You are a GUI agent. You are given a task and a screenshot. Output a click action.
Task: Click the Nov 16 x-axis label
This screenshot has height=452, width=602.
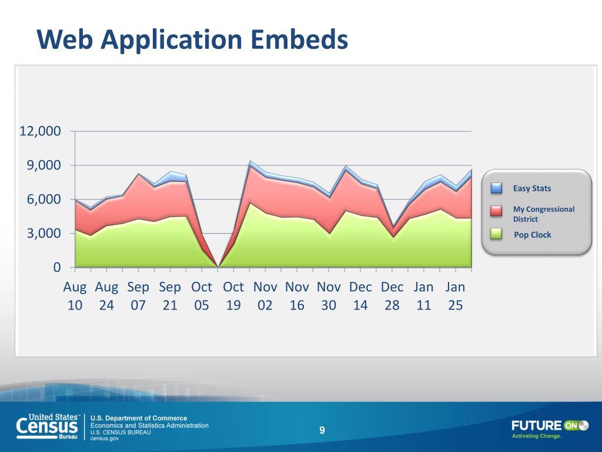point(297,296)
